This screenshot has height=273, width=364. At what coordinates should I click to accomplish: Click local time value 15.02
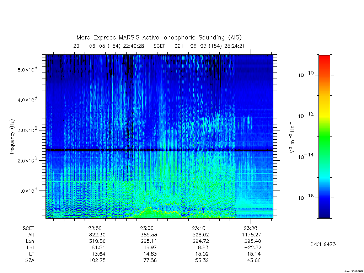click(x=202, y=254)
